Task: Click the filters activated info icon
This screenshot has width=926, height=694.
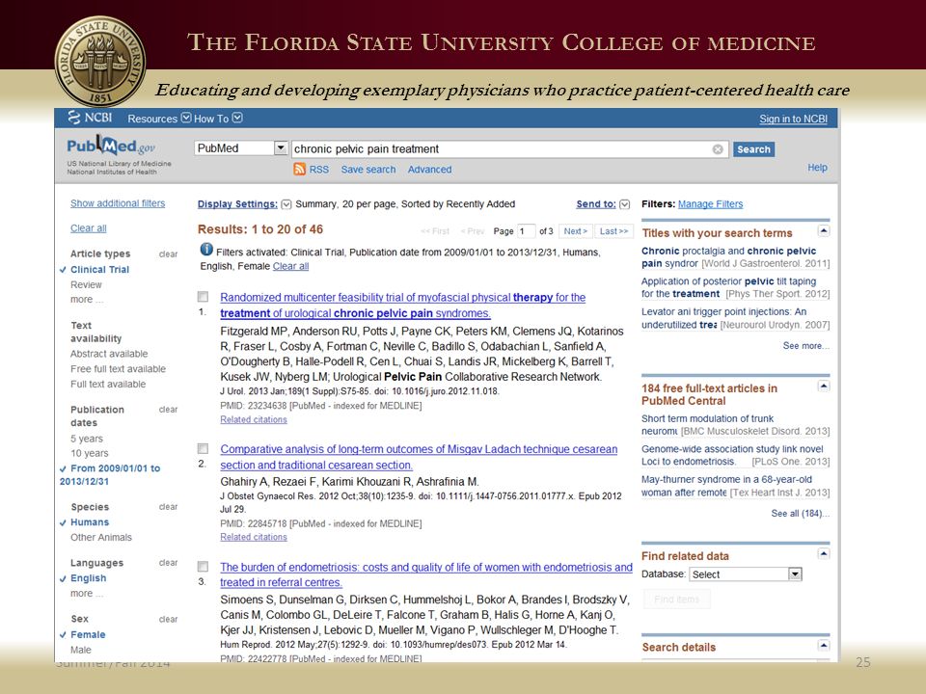Action: pyautogui.click(x=206, y=250)
